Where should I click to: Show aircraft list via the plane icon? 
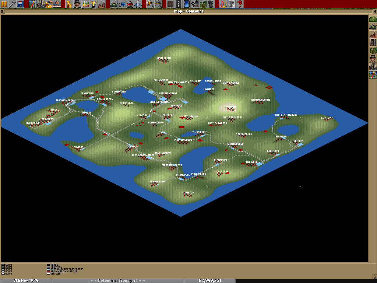click(x=138, y=4)
